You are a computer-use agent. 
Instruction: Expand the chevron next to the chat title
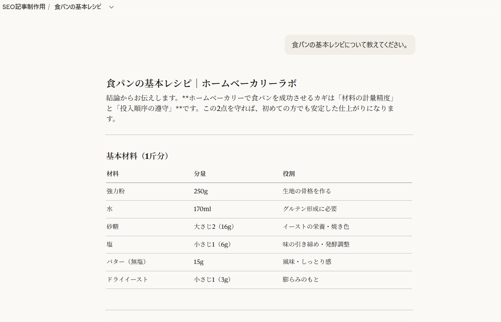point(111,7)
